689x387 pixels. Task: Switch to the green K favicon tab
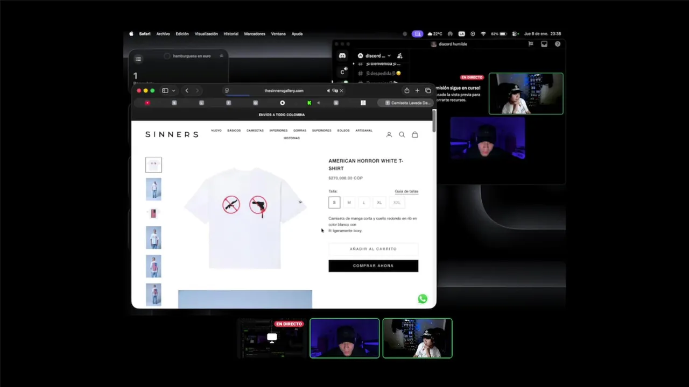coord(309,103)
